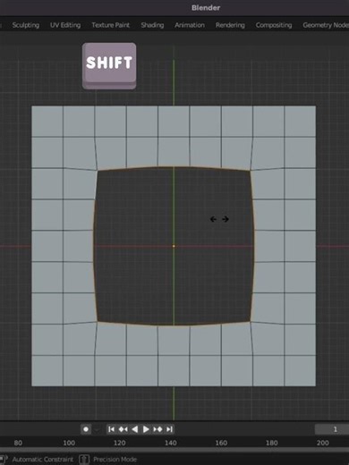This screenshot has width=349, height=465.
Task: Click the Precision Mode status bar entry
Action: coord(115,460)
